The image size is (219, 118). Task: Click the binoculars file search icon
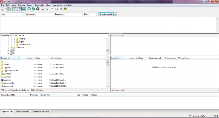(65, 9)
